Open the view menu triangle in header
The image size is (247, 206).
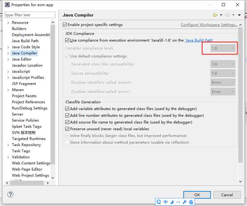click(x=239, y=15)
